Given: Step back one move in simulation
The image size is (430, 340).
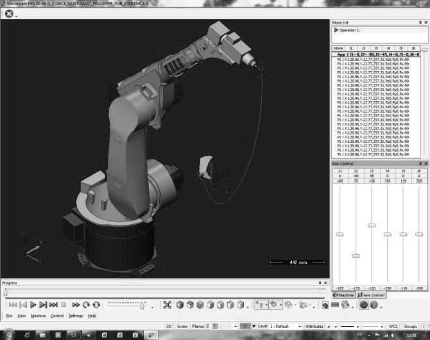Looking at the screenshot, I should [x=24, y=305].
